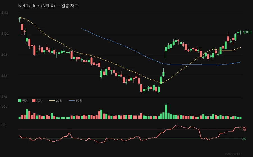Toggle the blue 60일 moving average legend
253x157 pixels.
point(75,100)
